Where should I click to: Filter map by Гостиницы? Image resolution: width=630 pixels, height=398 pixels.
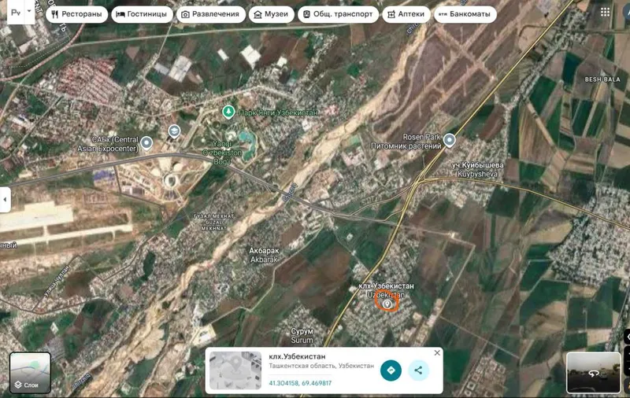click(142, 14)
